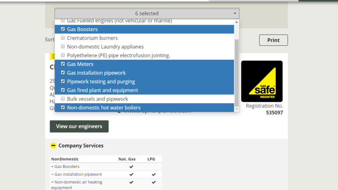Select Polyethelene (PE) pipe electrofusion jointing option
Screen dimensions: 338x190
click(x=63, y=55)
